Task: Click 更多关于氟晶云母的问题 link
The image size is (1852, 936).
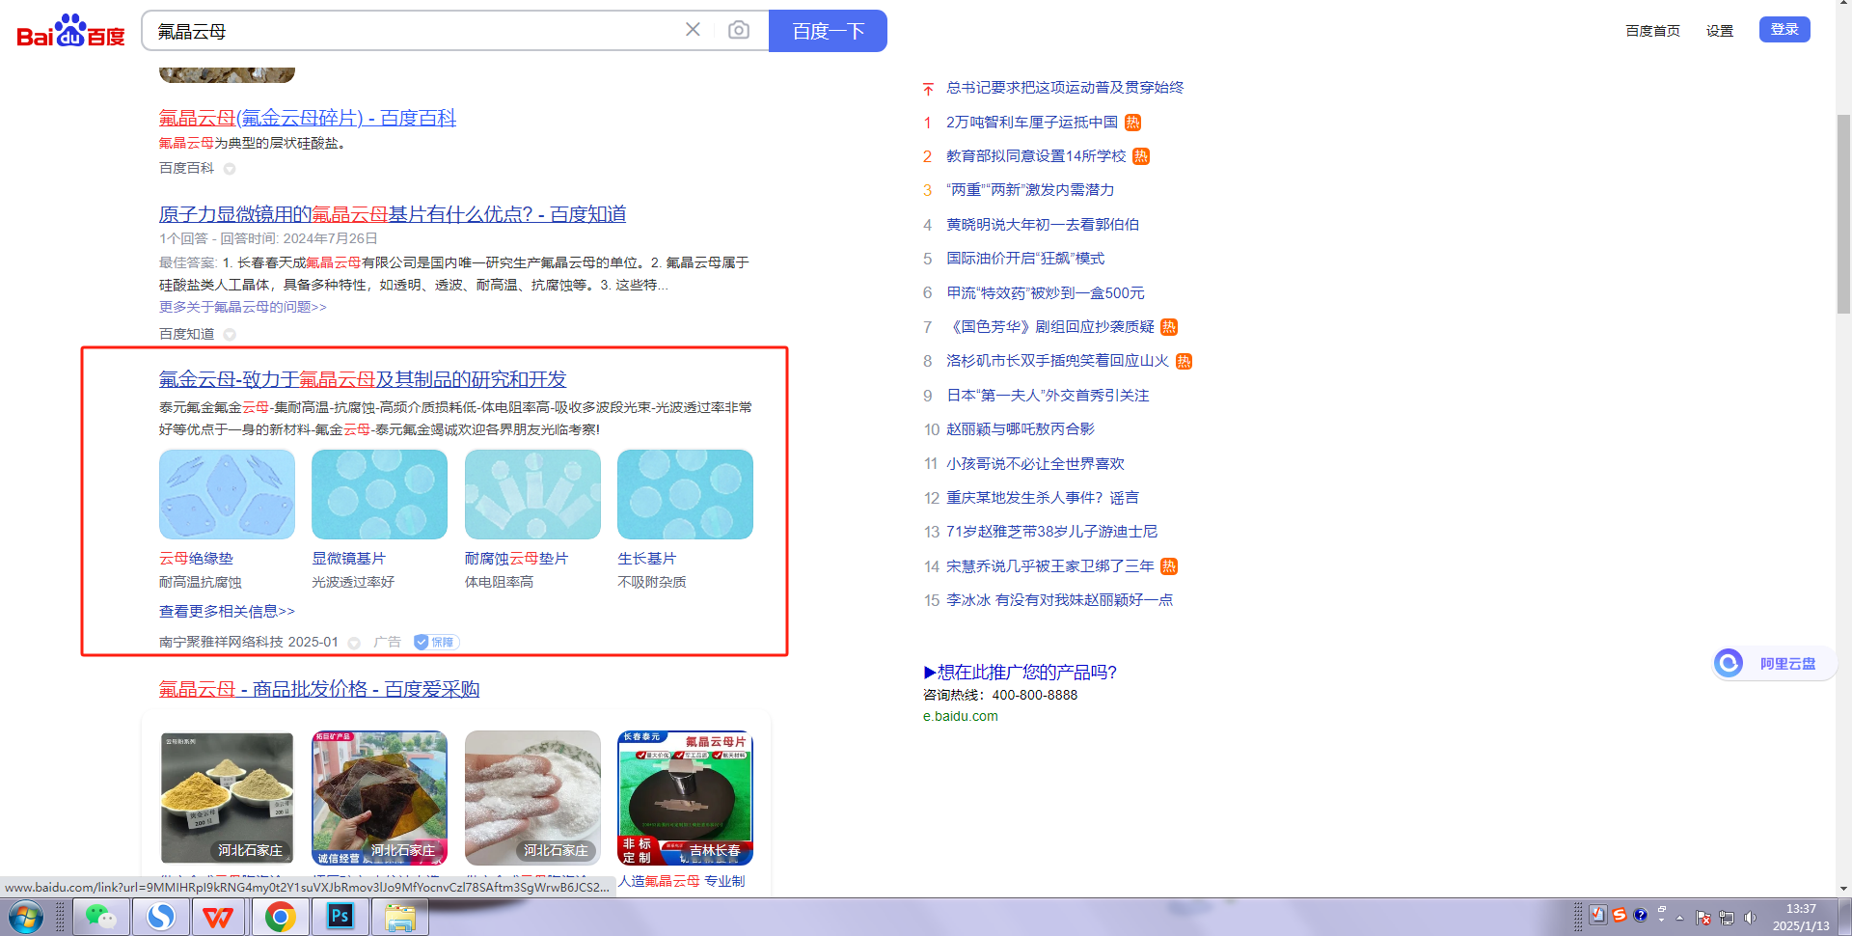Action: (243, 307)
